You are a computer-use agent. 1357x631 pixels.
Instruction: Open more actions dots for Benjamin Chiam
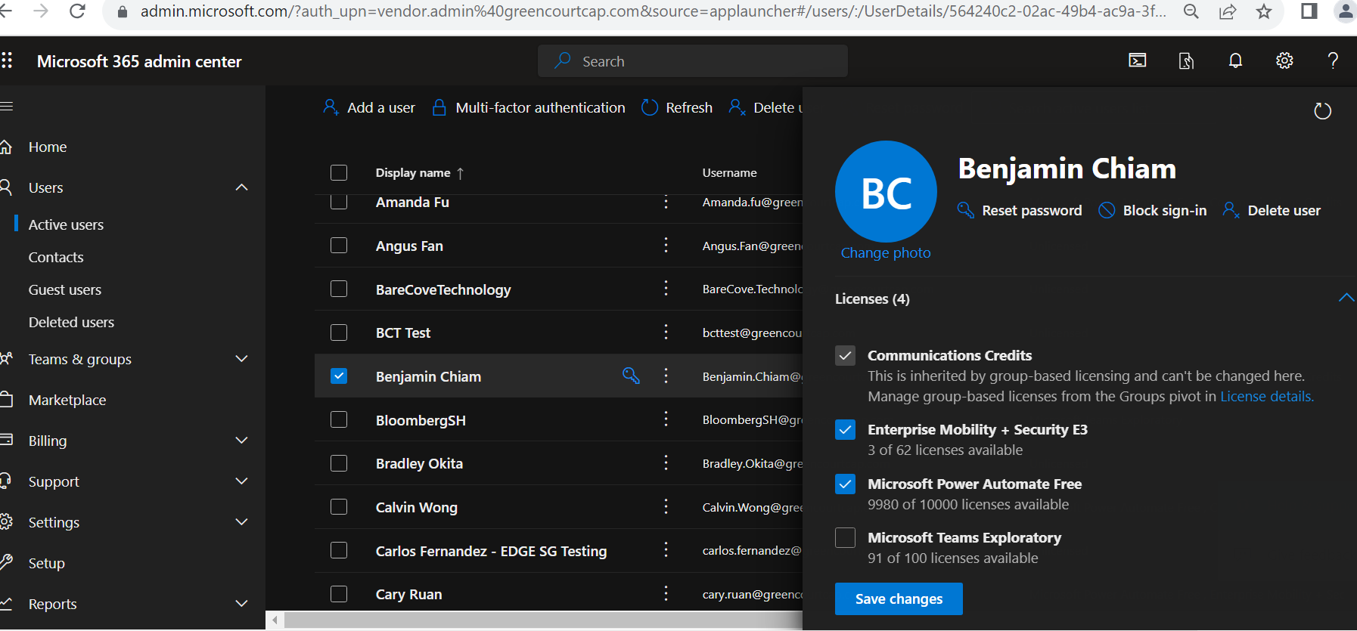pos(666,376)
